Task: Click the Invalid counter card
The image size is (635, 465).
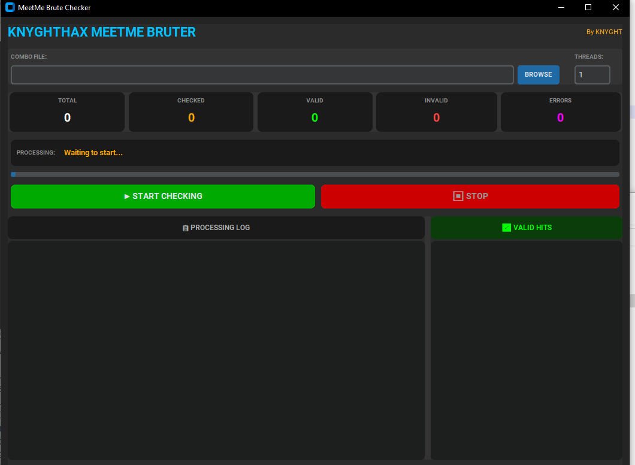Action: point(436,112)
